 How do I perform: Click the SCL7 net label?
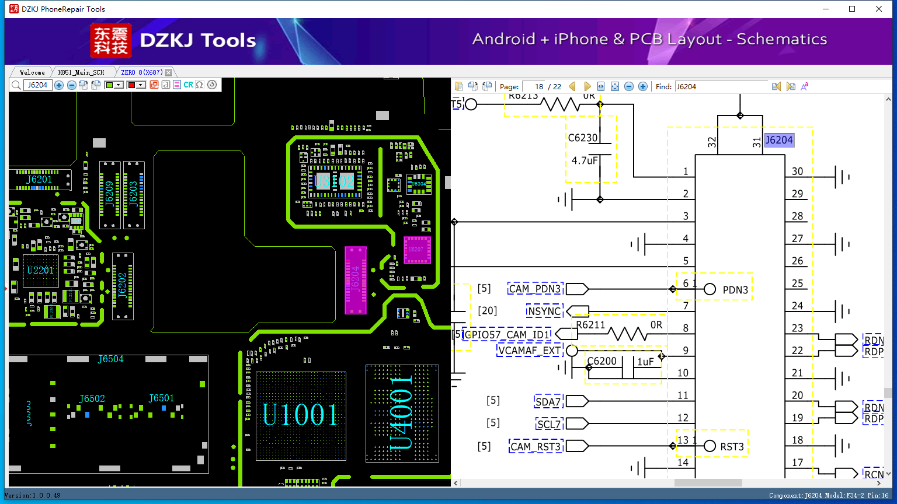pos(549,424)
